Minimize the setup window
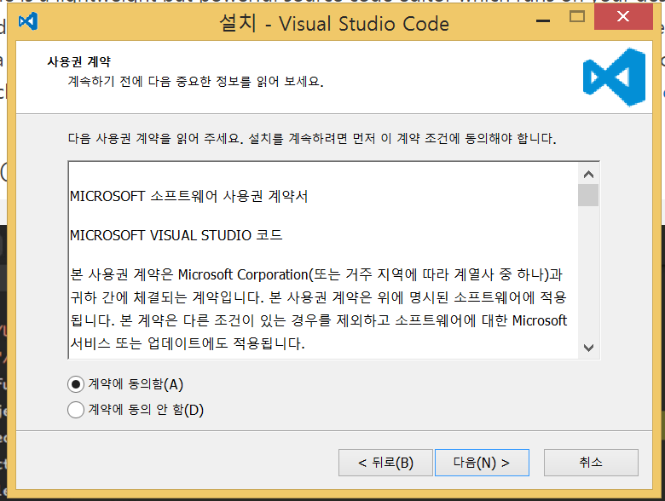665x501 pixels. click(x=543, y=20)
